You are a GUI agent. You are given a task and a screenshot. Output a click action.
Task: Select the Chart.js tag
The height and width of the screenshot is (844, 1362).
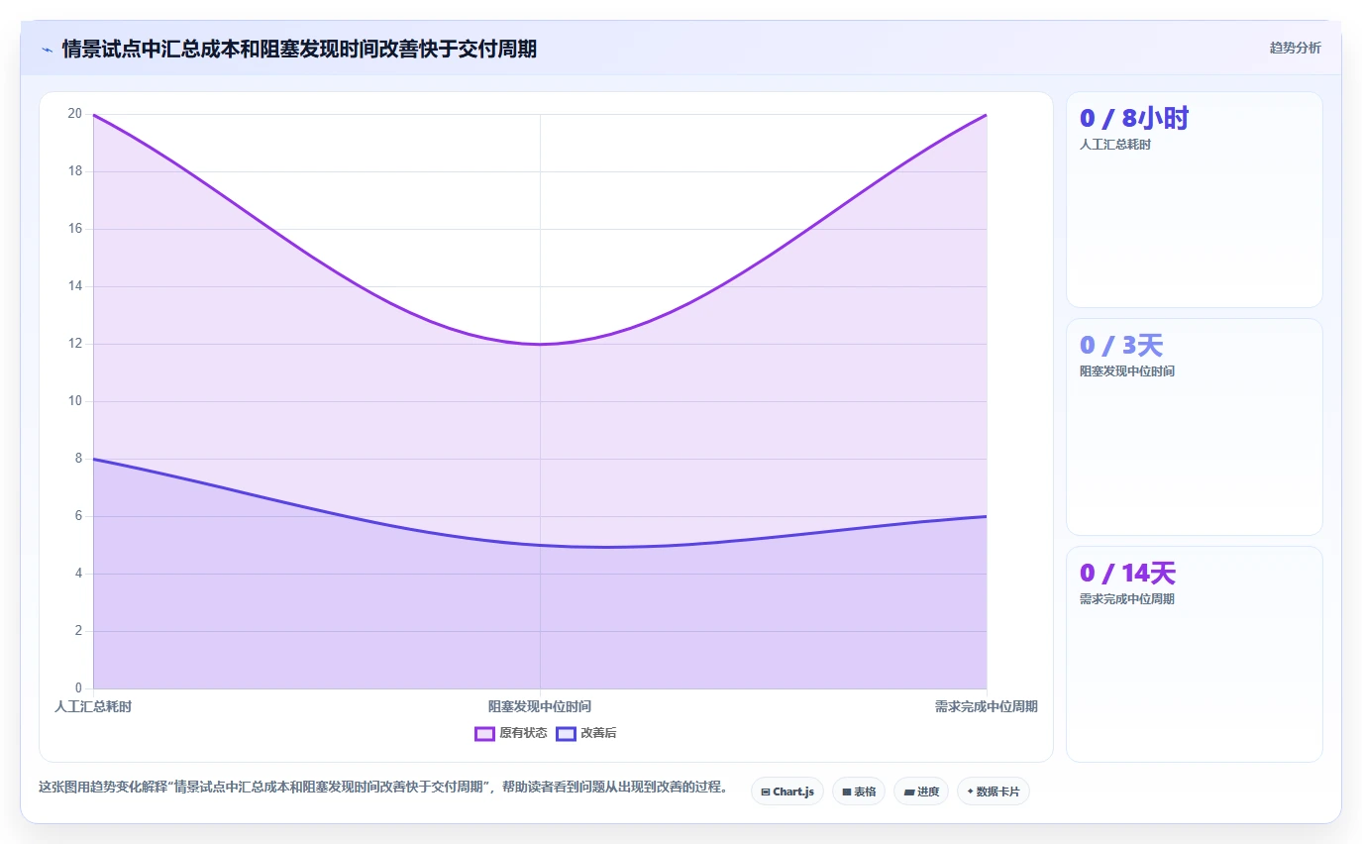pos(787,791)
